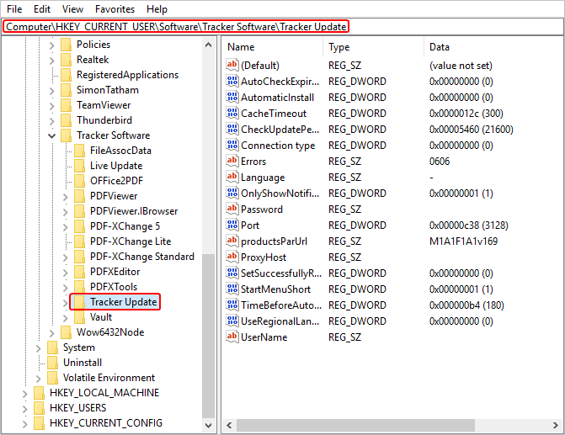Select the TimeBeforeAuto... DWORD icon

tap(232, 305)
